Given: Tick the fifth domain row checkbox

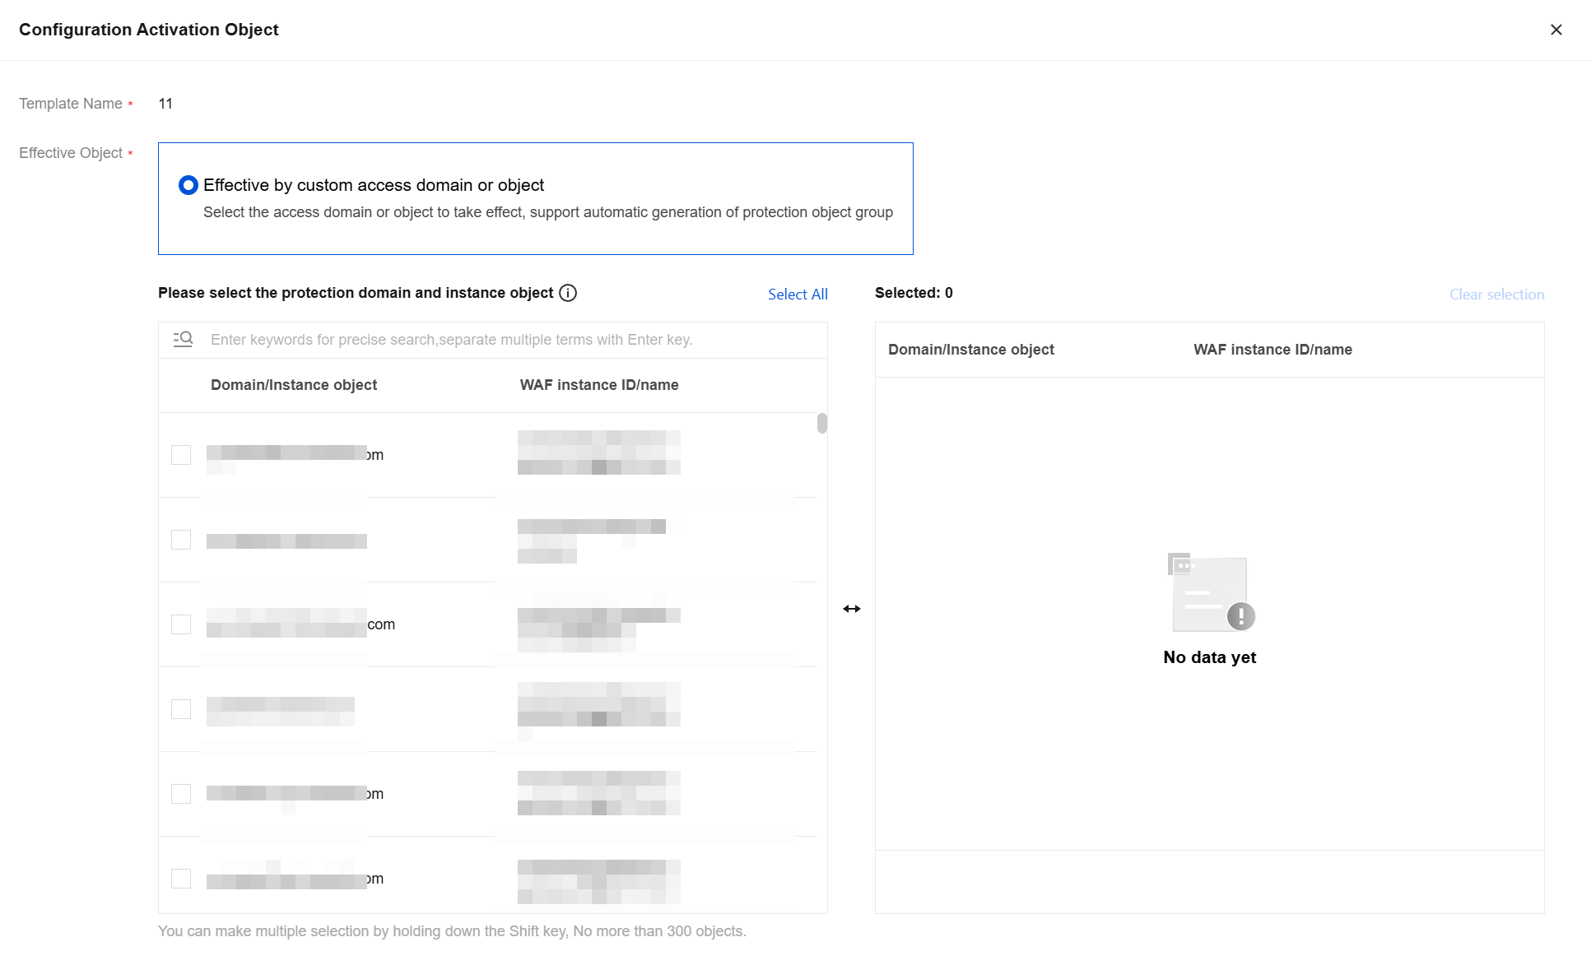Looking at the screenshot, I should coord(181,794).
